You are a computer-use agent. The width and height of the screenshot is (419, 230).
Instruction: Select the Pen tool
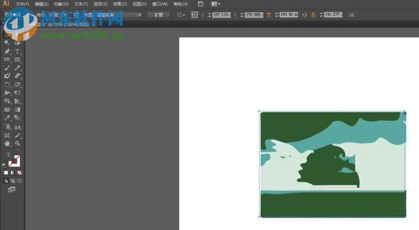point(7,52)
